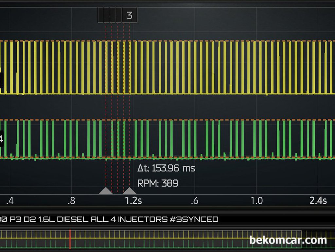The height and width of the screenshot is (252, 335).
Task: Click the lower orange dashed line on green channel
Action: (x=196, y=158)
